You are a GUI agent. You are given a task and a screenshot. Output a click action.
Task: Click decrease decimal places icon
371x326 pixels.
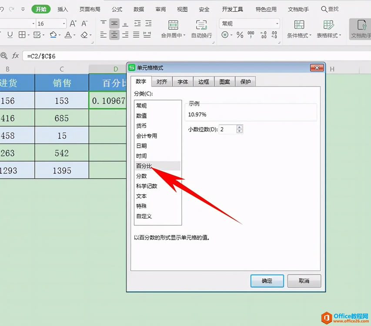(x=274, y=35)
